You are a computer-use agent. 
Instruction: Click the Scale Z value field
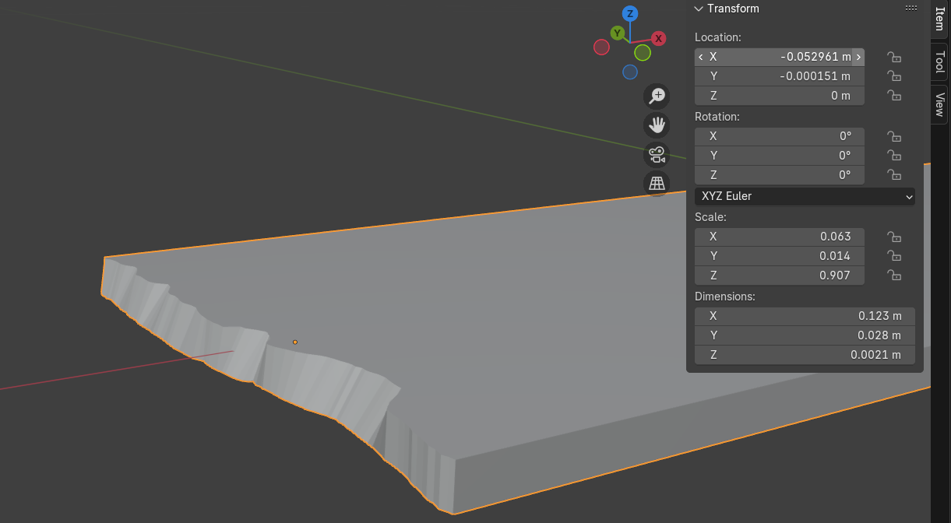coord(779,276)
